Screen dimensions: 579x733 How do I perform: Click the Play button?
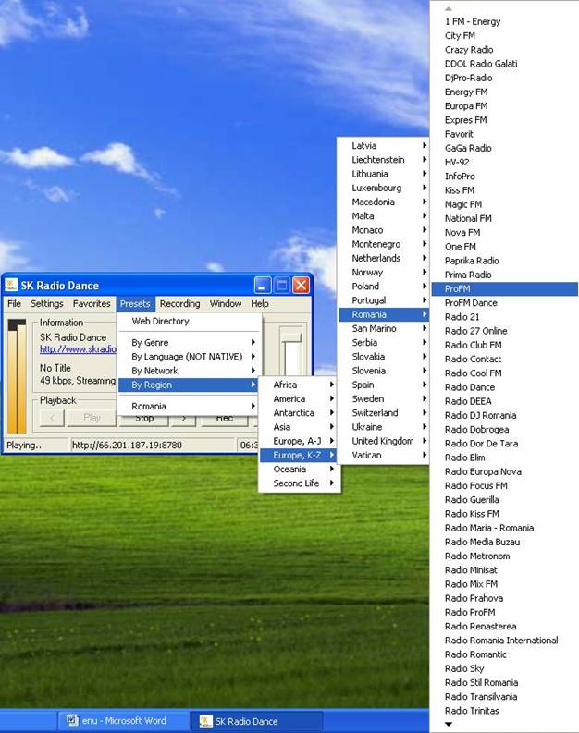click(x=92, y=418)
